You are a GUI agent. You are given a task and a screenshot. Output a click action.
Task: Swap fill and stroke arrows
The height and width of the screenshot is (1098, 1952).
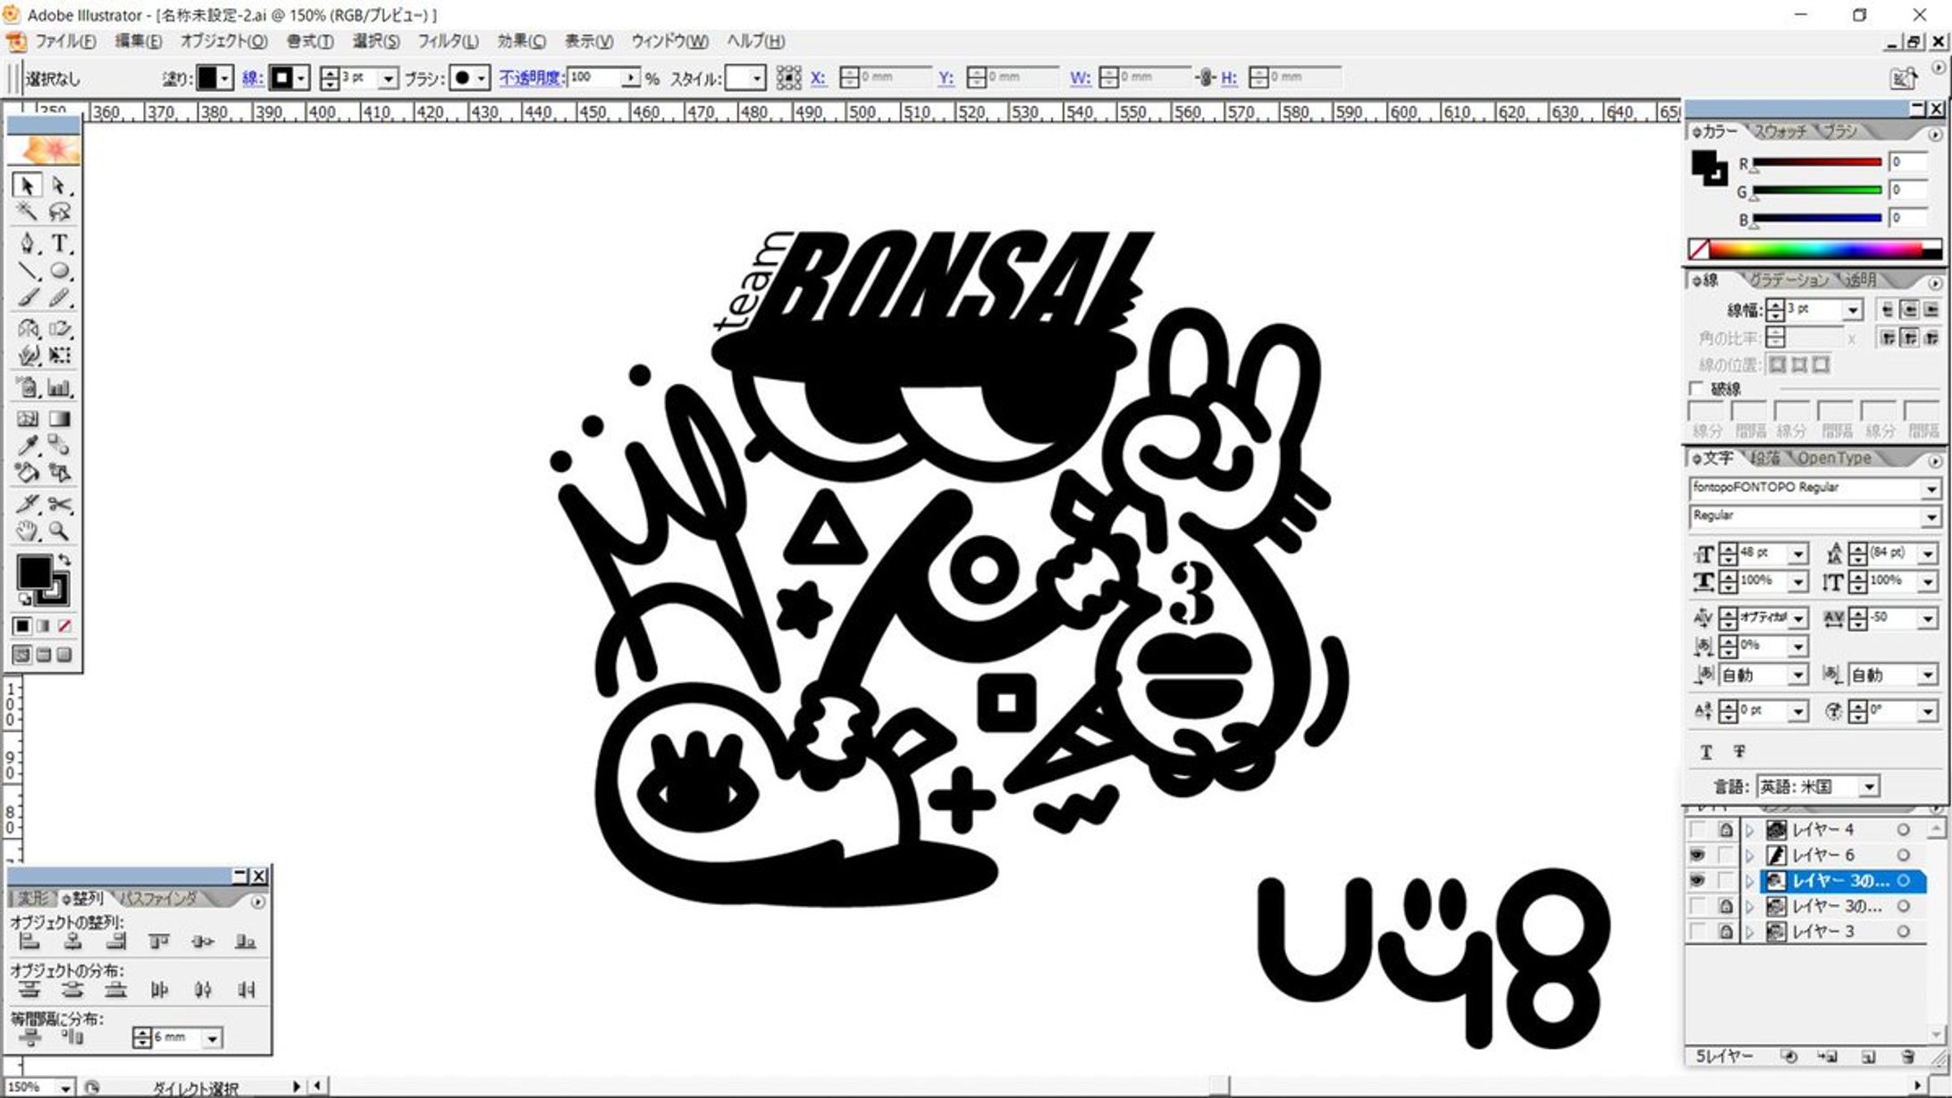coord(64,559)
